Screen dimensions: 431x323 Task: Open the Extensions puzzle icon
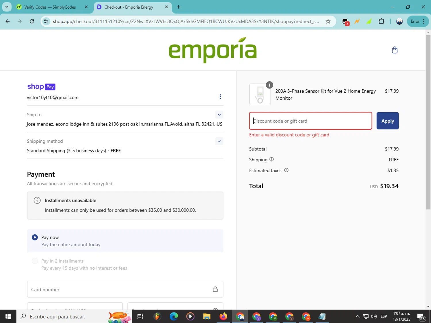[x=381, y=21]
